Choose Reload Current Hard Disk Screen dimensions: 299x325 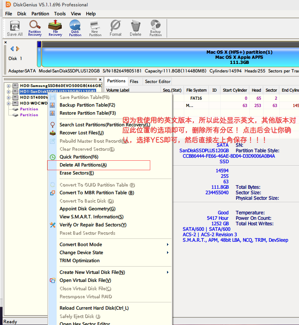(94, 309)
